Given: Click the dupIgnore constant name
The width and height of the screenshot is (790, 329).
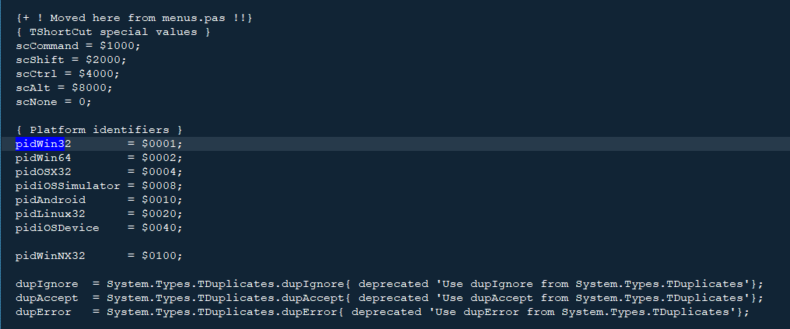Looking at the screenshot, I should click(47, 284).
